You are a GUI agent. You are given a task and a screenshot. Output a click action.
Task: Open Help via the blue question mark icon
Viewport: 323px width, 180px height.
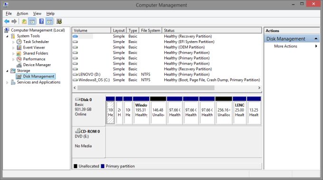pyautogui.click(x=41, y=21)
